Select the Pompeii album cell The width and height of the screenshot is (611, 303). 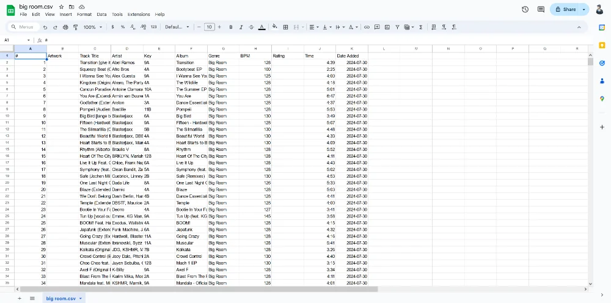(191, 109)
